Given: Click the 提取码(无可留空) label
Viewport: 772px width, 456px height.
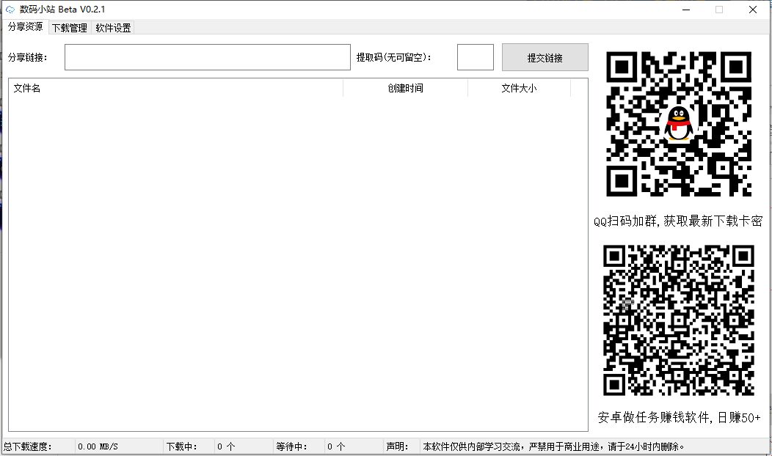Looking at the screenshot, I should [394, 58].
